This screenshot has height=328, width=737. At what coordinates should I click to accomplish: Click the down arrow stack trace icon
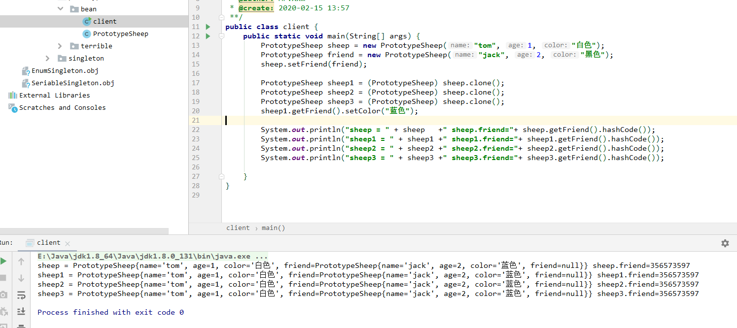pyautogui.click(x=21, y=278)
